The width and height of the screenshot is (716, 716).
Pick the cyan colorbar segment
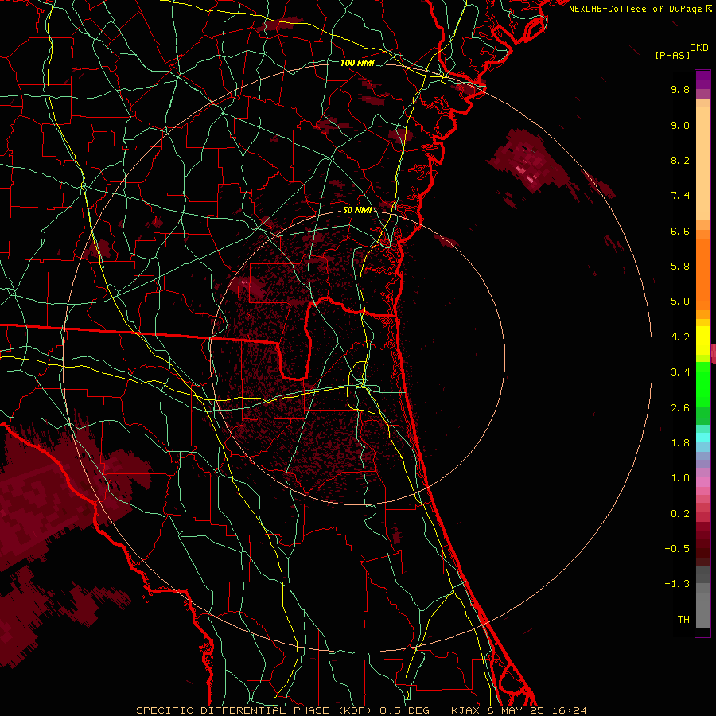coord(702,438)
